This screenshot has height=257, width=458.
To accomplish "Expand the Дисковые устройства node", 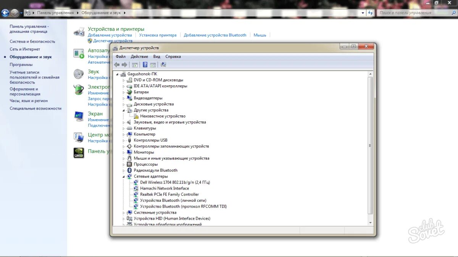I will pyautogui.click(x=124, y=104).
